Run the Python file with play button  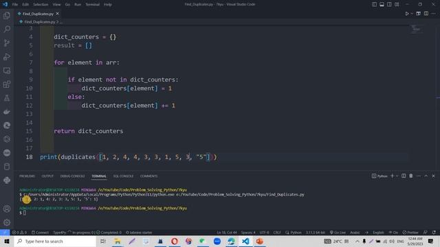click(407, 14)
